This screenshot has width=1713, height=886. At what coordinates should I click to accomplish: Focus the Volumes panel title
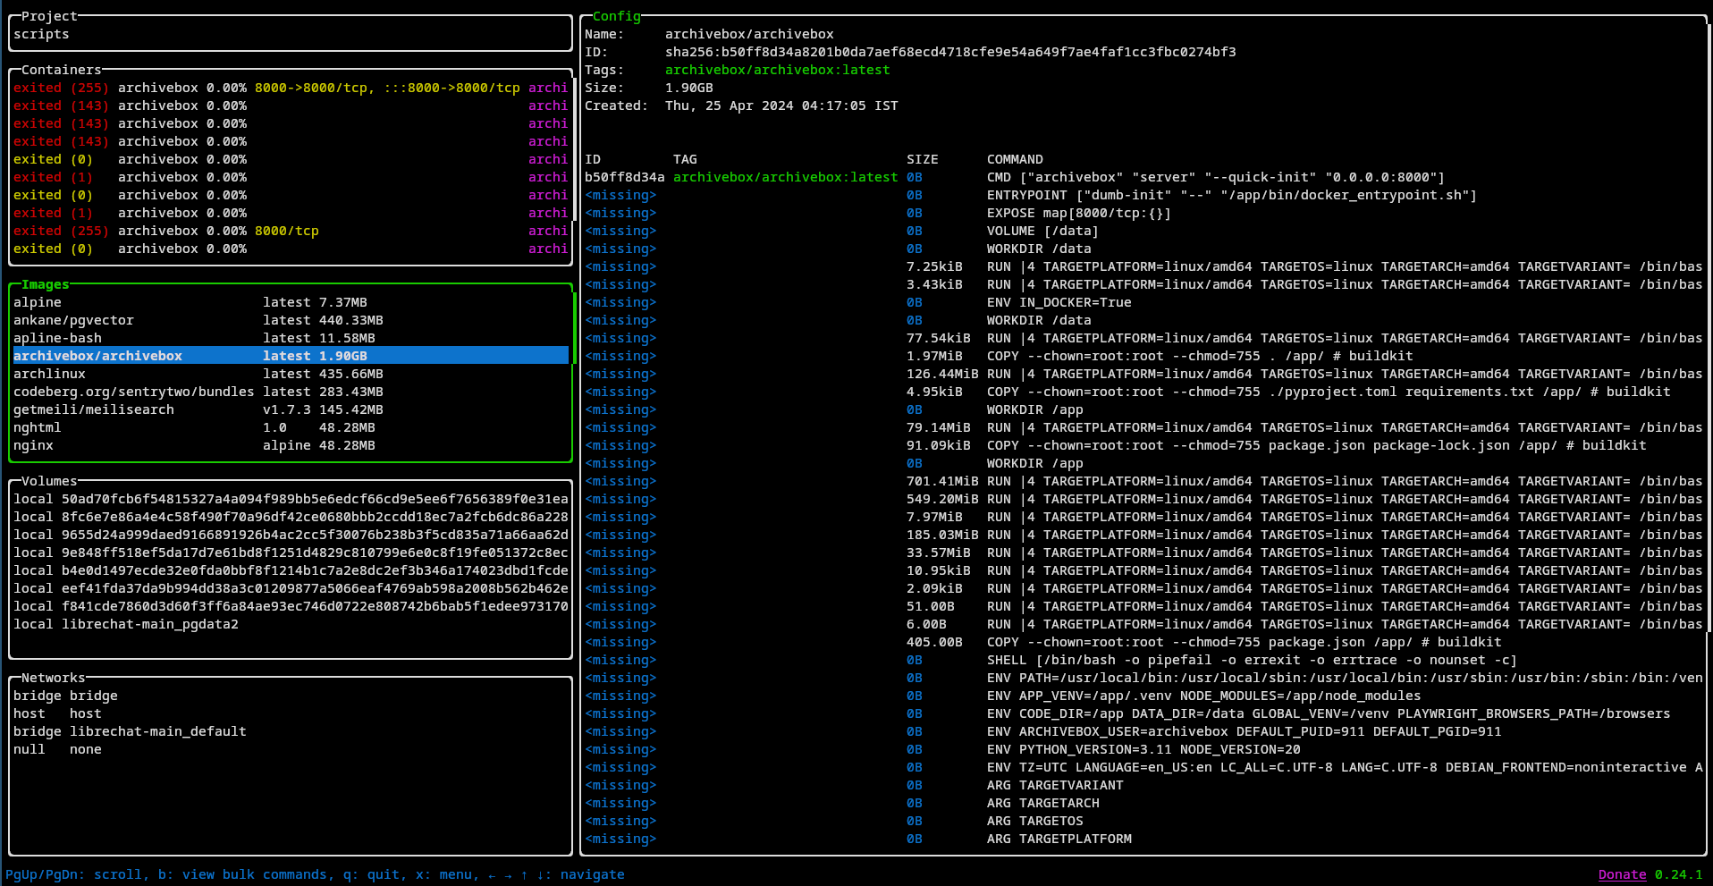(49, 481)
